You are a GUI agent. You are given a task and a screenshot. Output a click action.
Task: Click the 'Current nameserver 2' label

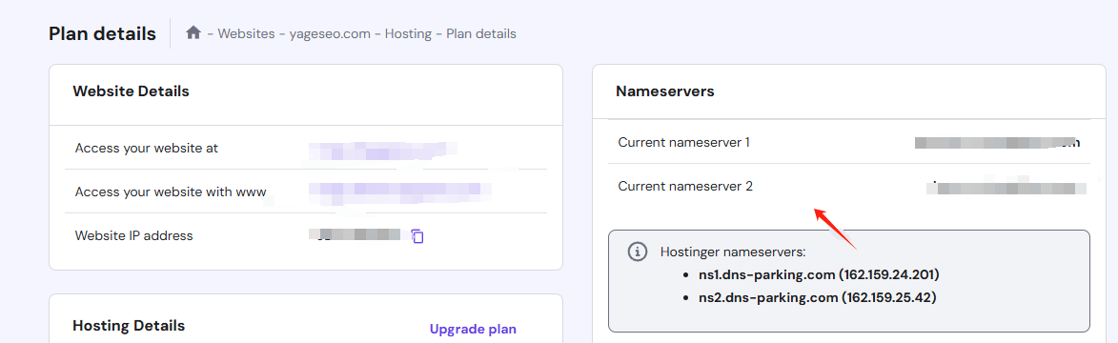point(685,186)
